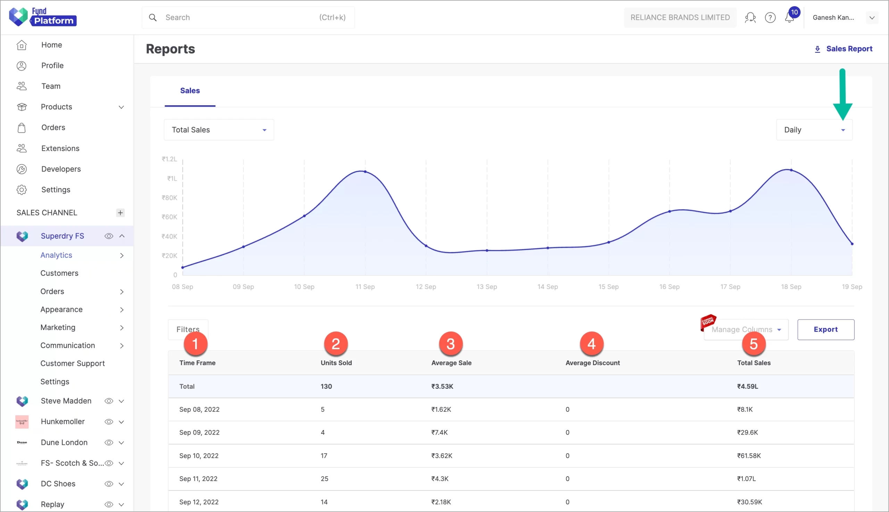Open the Total Sales metric dropdown
Image resolution: width=889 pixels, height=512 pixels.
(x=219, y=130)
